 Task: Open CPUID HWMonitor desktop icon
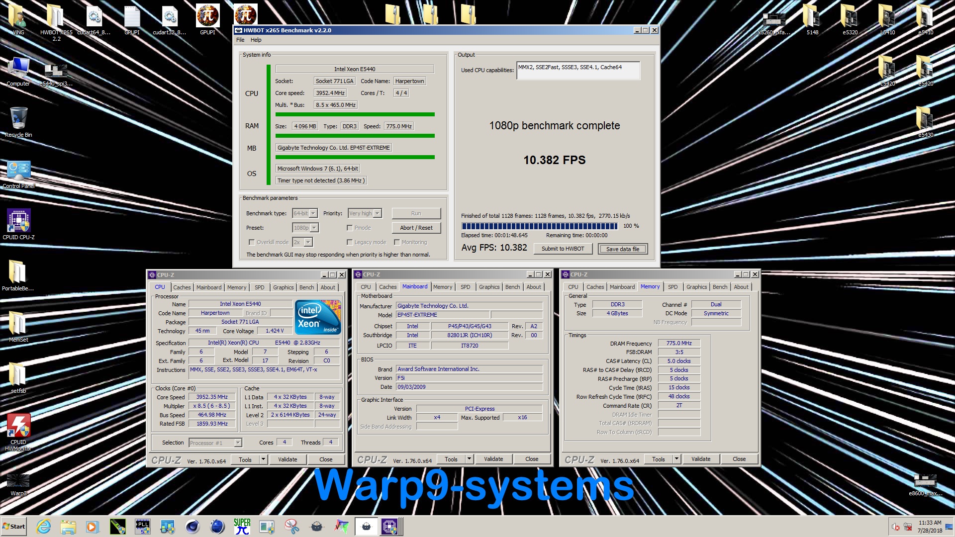pyautogui.click(x=18, y=432)
